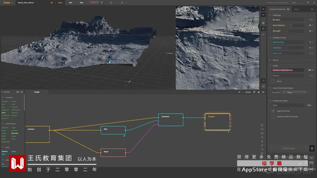Open the sun lighting settings icon

(263, 23)
